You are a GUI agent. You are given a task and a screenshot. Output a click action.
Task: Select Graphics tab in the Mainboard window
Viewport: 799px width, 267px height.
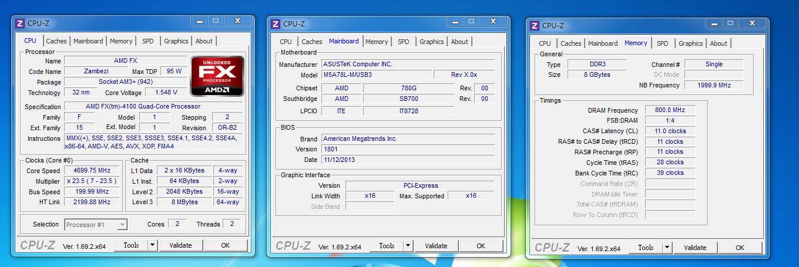pos(432,42)
